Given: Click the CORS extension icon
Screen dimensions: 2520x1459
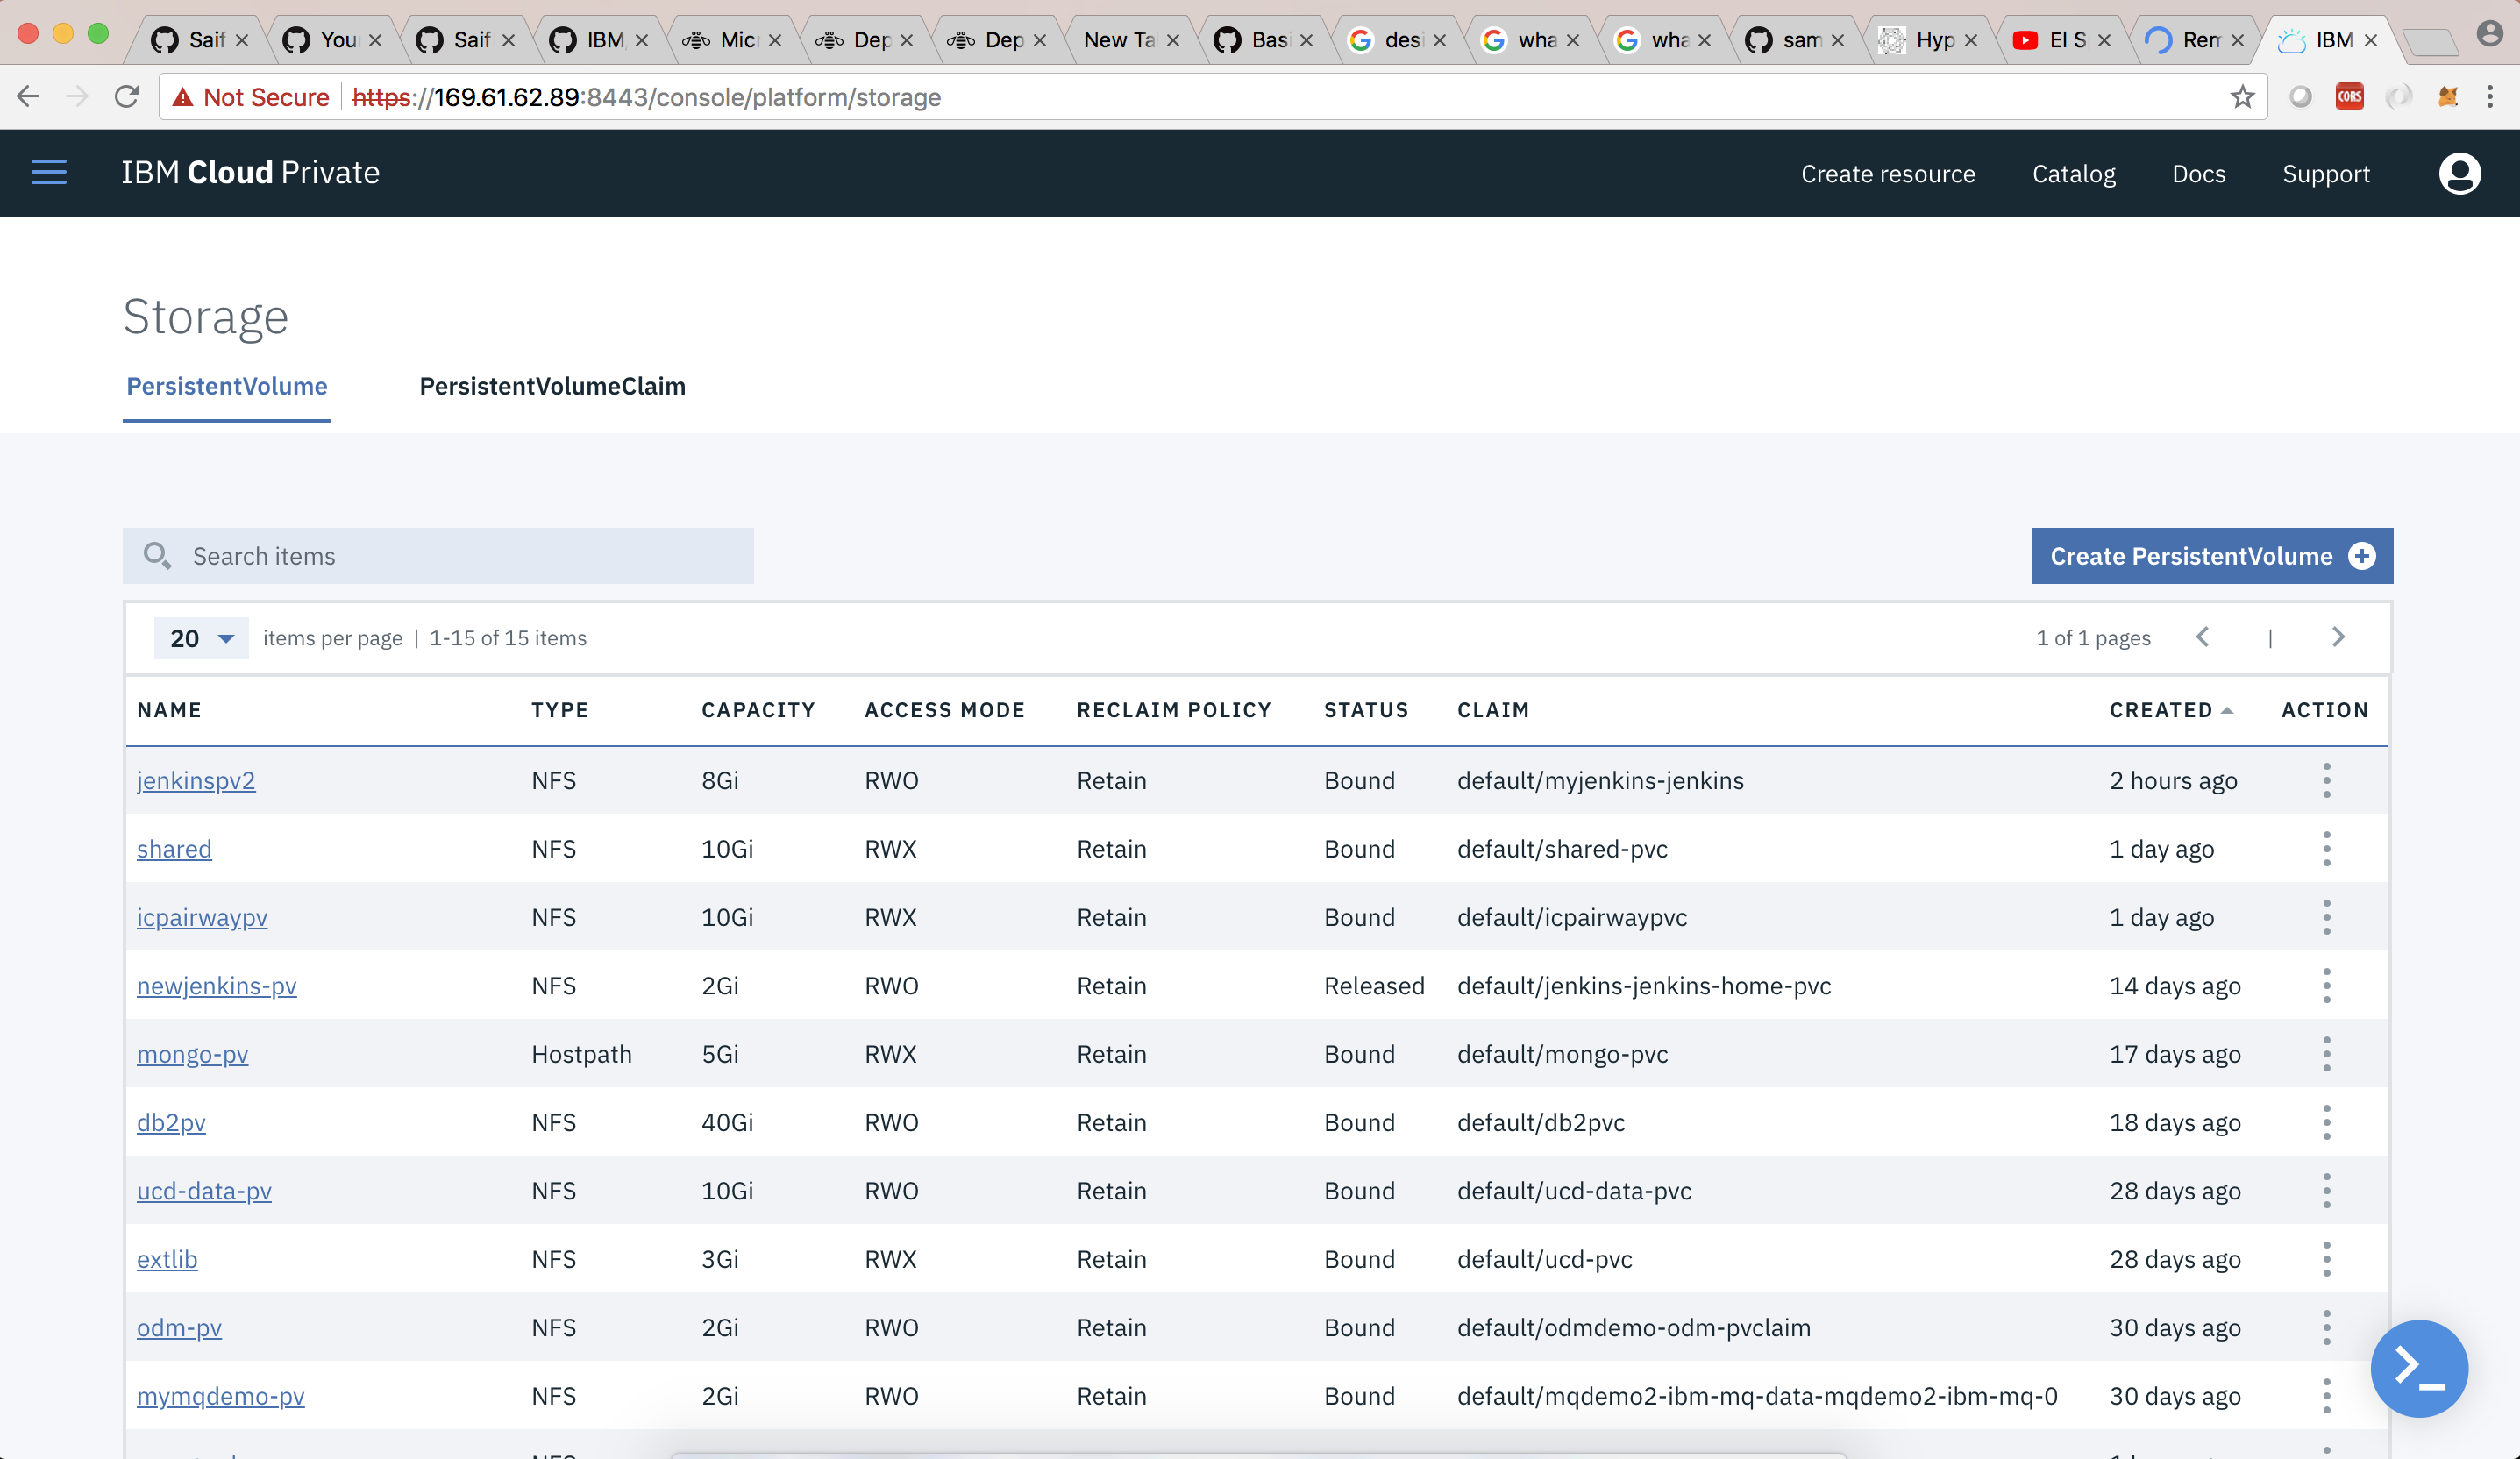Looking at the screenshot, I should [x=2349, y=97].
